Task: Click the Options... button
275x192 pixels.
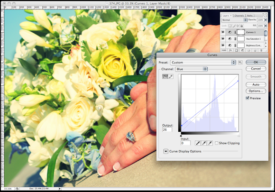Action: click(256, 91)
